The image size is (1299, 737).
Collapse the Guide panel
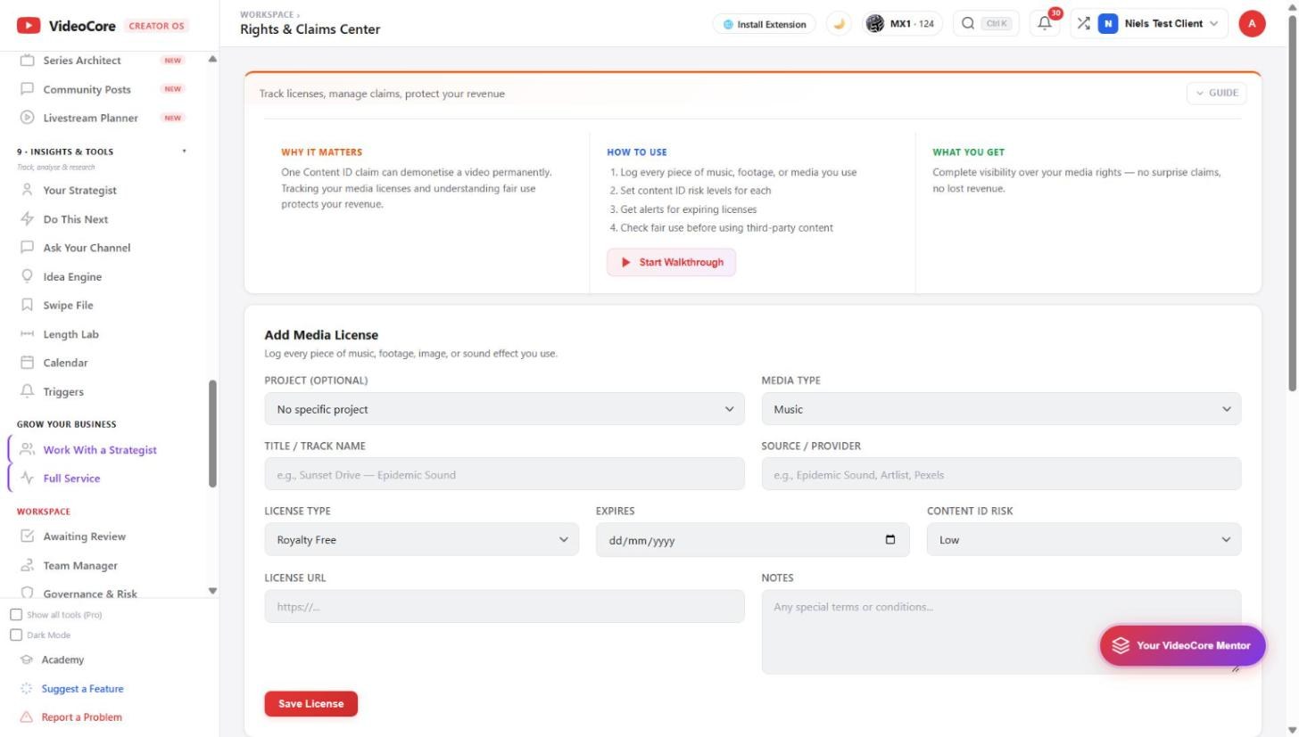pyautogui.click(x=1216, y=93)
